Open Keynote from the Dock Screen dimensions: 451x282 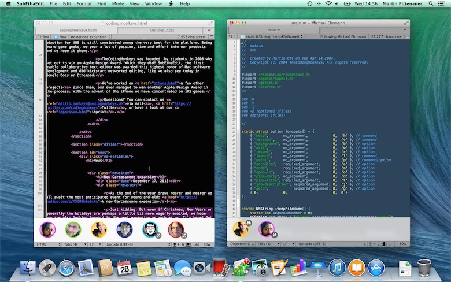[317, 268]
